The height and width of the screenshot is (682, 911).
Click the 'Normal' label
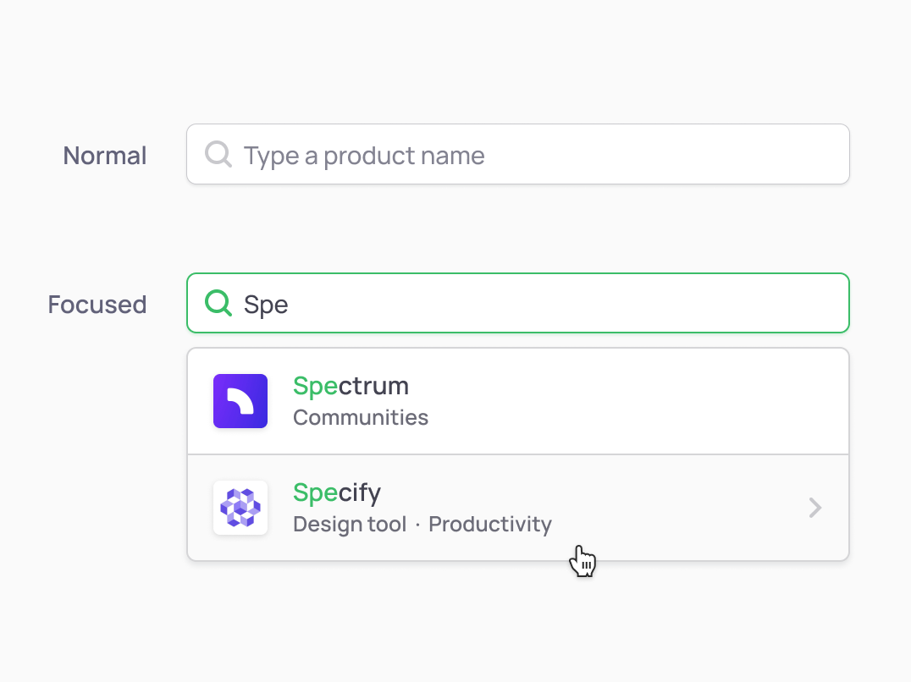(105, 156)
